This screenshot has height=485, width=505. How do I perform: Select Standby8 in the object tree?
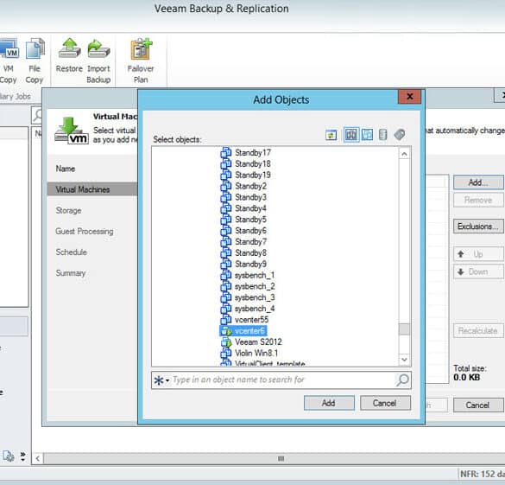pos(250,252)
